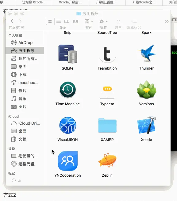Open 下载 downloads in sidebar
The width and height of the screenshot is (177, 201).
[25, 74]
